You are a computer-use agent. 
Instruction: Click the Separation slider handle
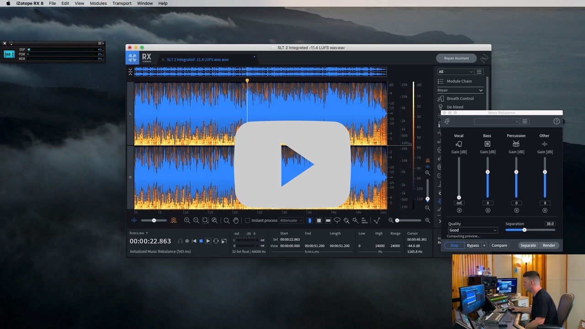[524, 230]
